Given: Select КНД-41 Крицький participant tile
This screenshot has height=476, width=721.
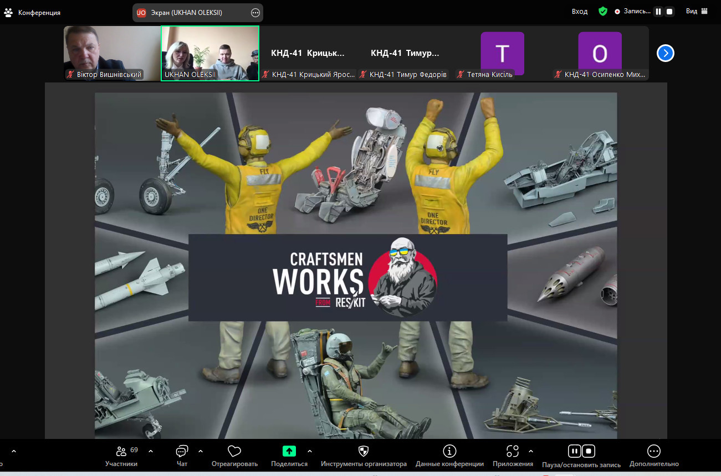Looking at the screenshot, I should click(x=308, y=53).
